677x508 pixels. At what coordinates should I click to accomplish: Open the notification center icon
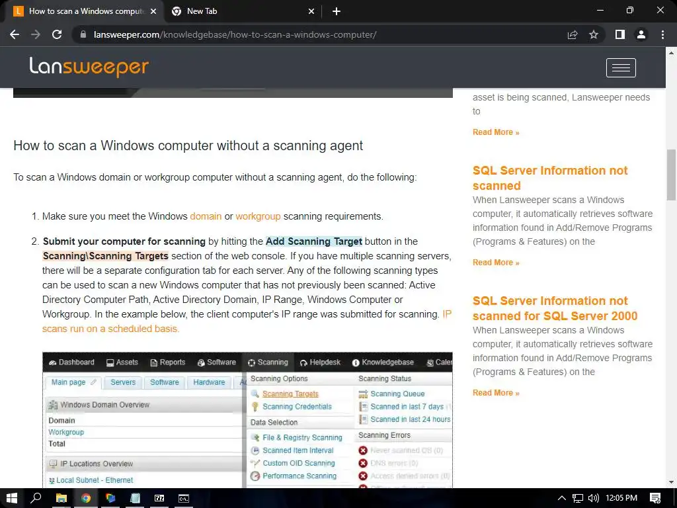pyautogui.click(x=655, y=498)
